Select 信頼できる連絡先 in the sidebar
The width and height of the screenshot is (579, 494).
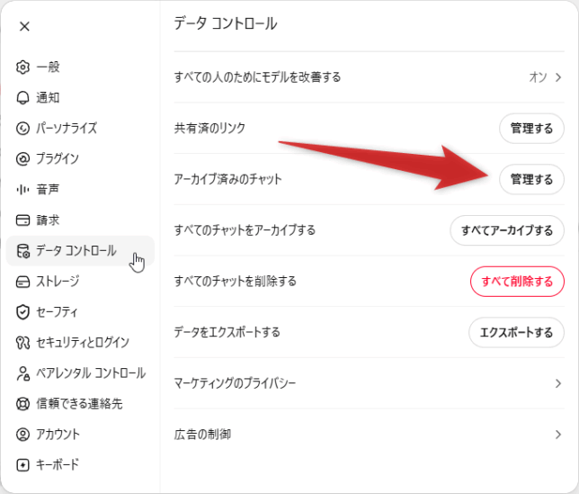click(x=80, y=403)
